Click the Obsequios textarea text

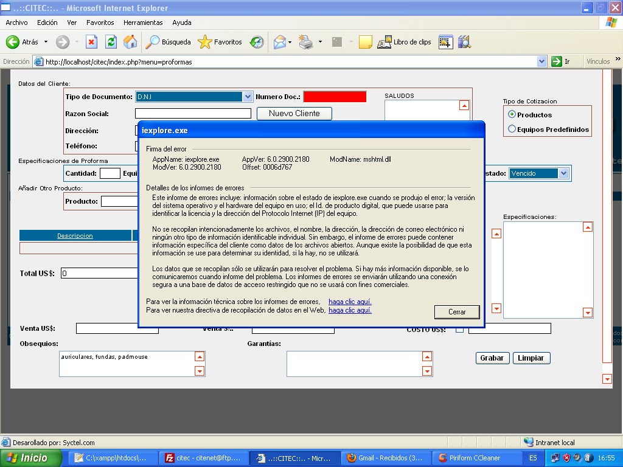[104, 356]
